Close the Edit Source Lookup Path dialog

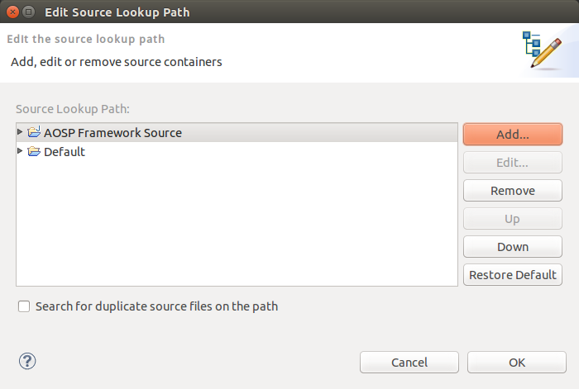(11, 12)
